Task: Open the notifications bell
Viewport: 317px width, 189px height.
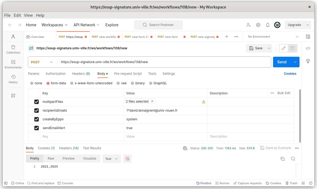Action: point(268,25)
